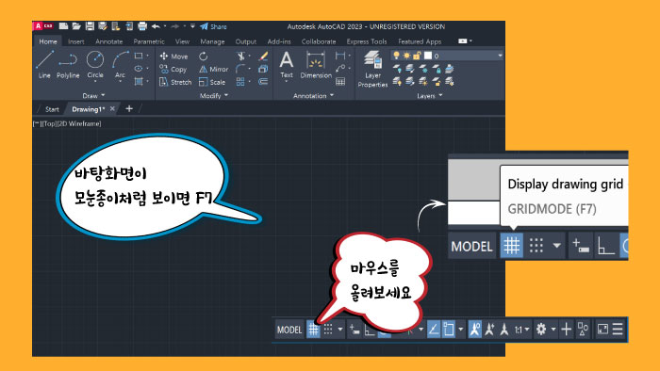660x371 pixels.
Task: Toggle 2D object snap in status bar
Action: 449,329
